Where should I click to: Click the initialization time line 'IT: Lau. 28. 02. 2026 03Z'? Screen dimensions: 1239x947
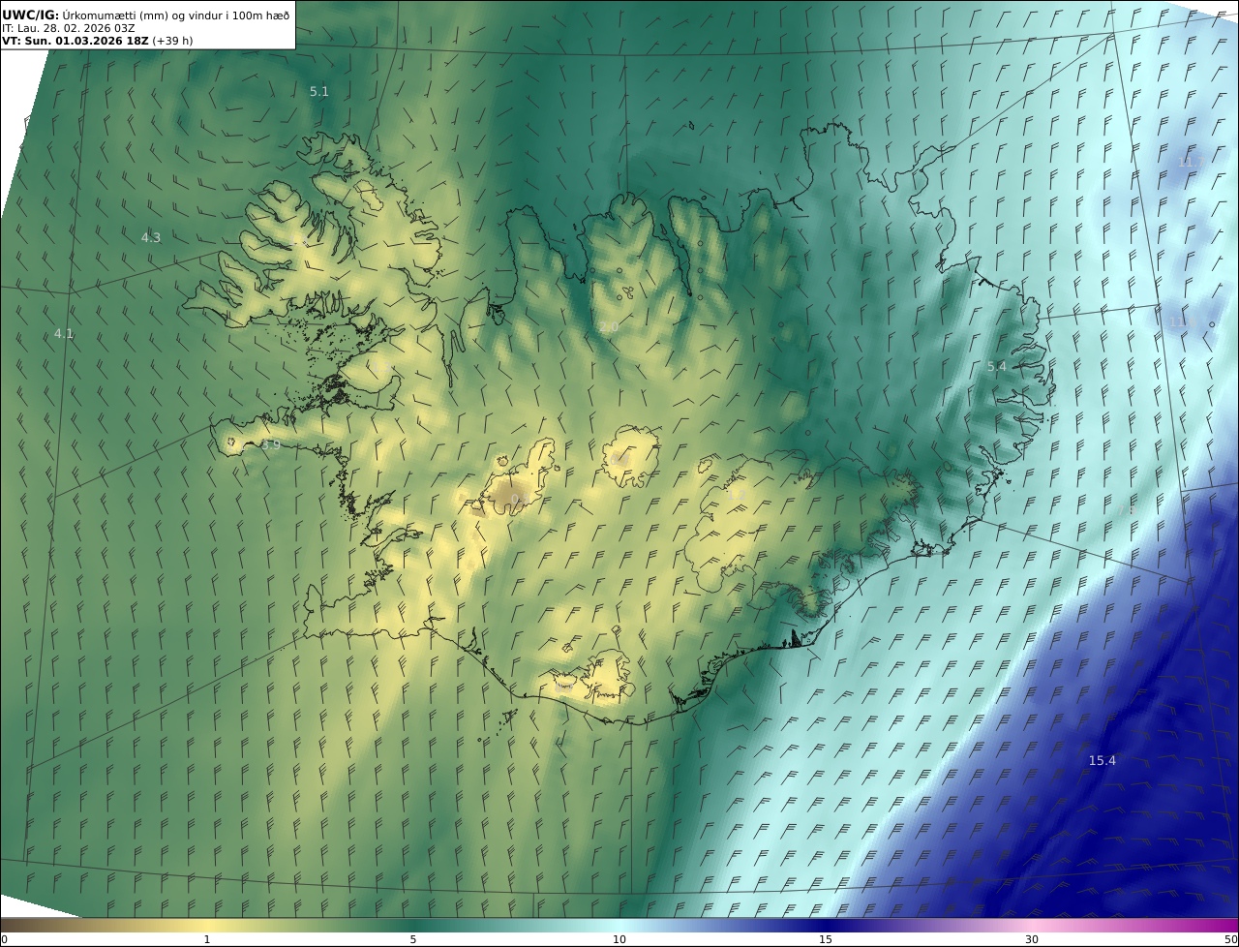(68, 28)
